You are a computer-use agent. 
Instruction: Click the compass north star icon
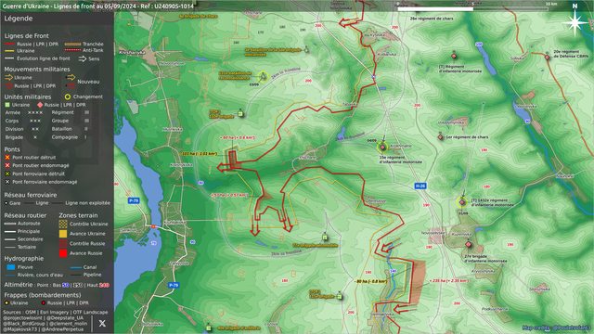[x=575, y=22]
